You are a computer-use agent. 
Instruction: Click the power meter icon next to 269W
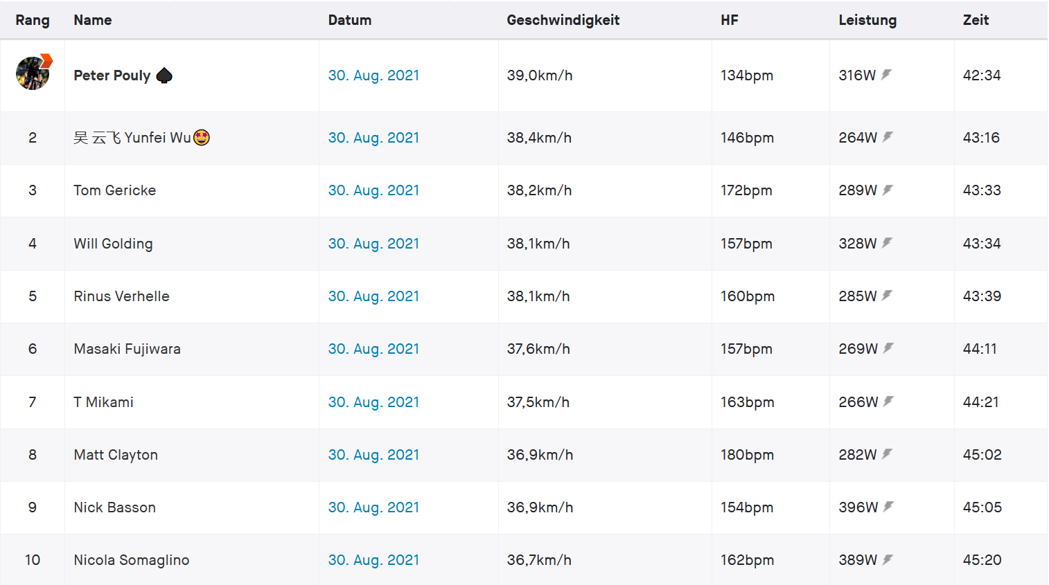pos(888,348)
